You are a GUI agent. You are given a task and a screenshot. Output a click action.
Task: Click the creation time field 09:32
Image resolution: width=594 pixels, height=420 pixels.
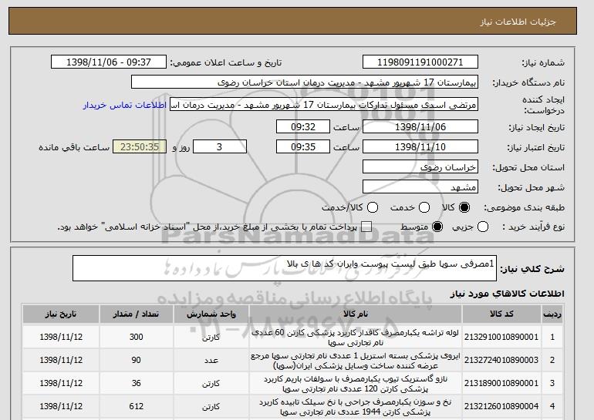click(x=303, y=126)
